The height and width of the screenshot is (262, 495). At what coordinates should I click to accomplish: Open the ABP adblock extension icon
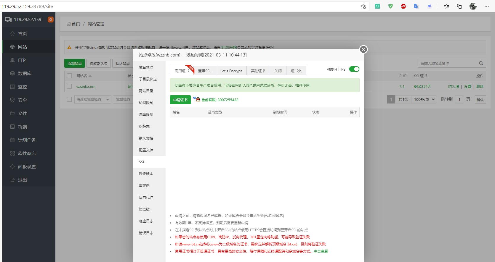(x=403, y=6)
